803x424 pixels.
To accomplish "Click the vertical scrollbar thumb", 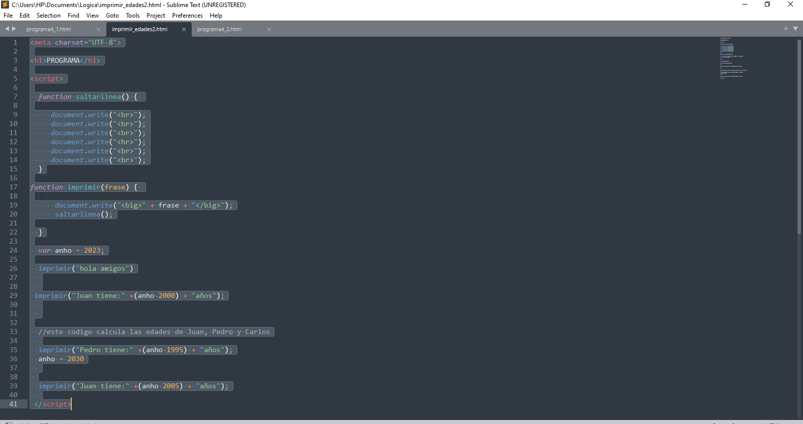I will [799, 137].
